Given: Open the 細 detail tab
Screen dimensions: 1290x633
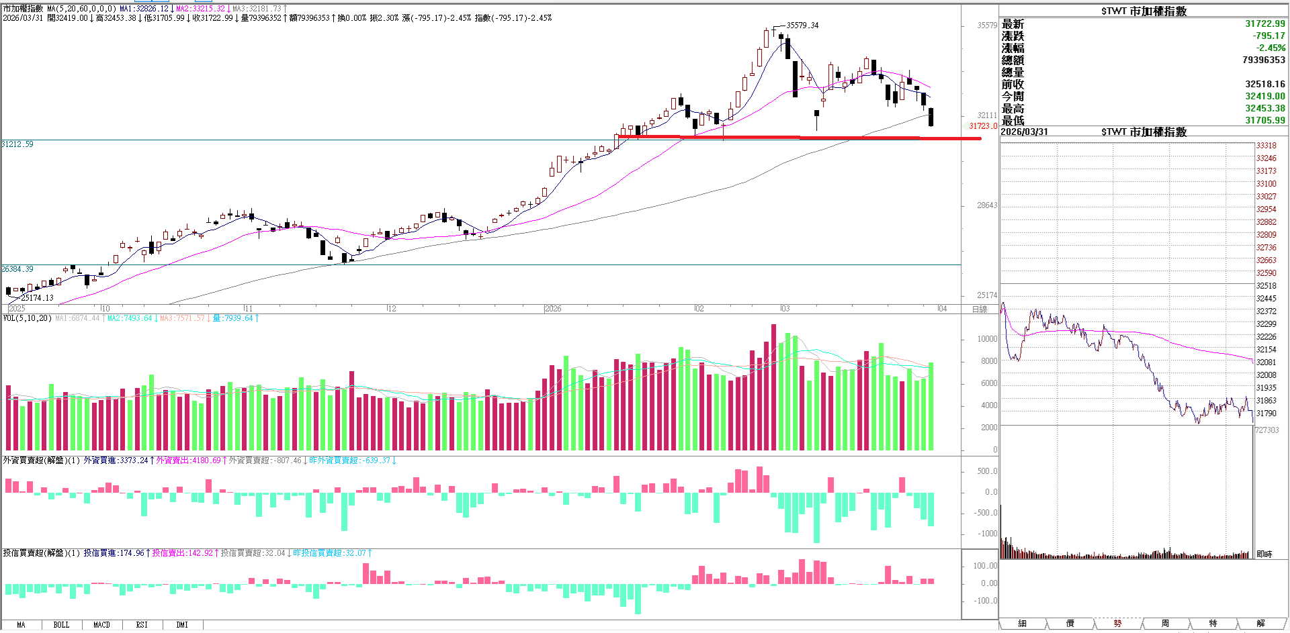Looking at the screenshot, I should click(x=1022, y=624).
